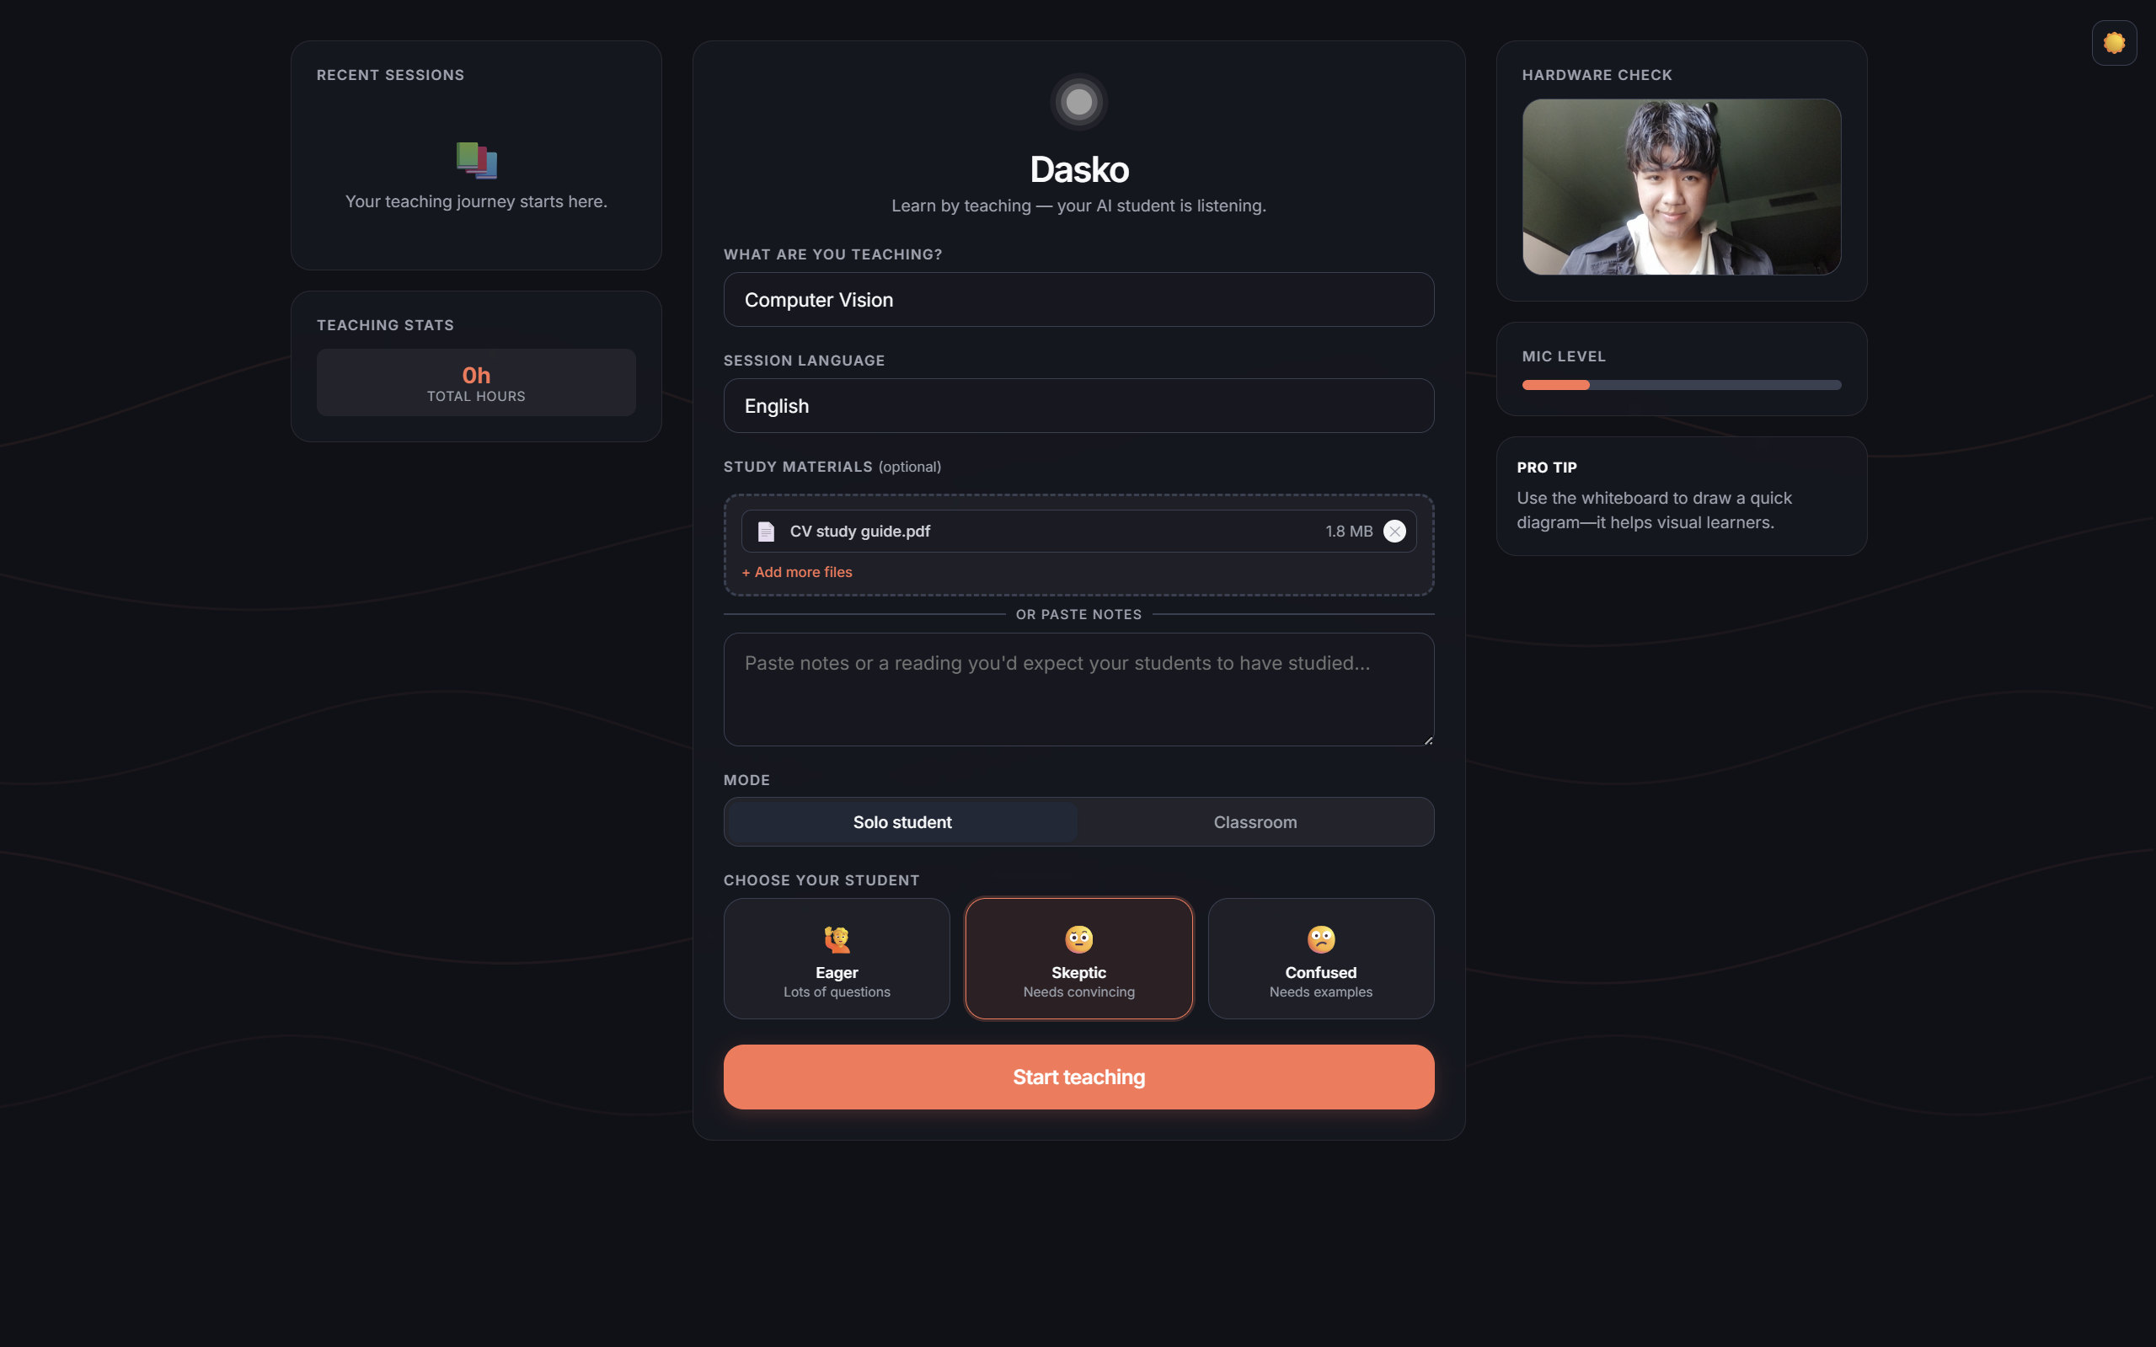Select Solo student mode

[x=901, y=822]
